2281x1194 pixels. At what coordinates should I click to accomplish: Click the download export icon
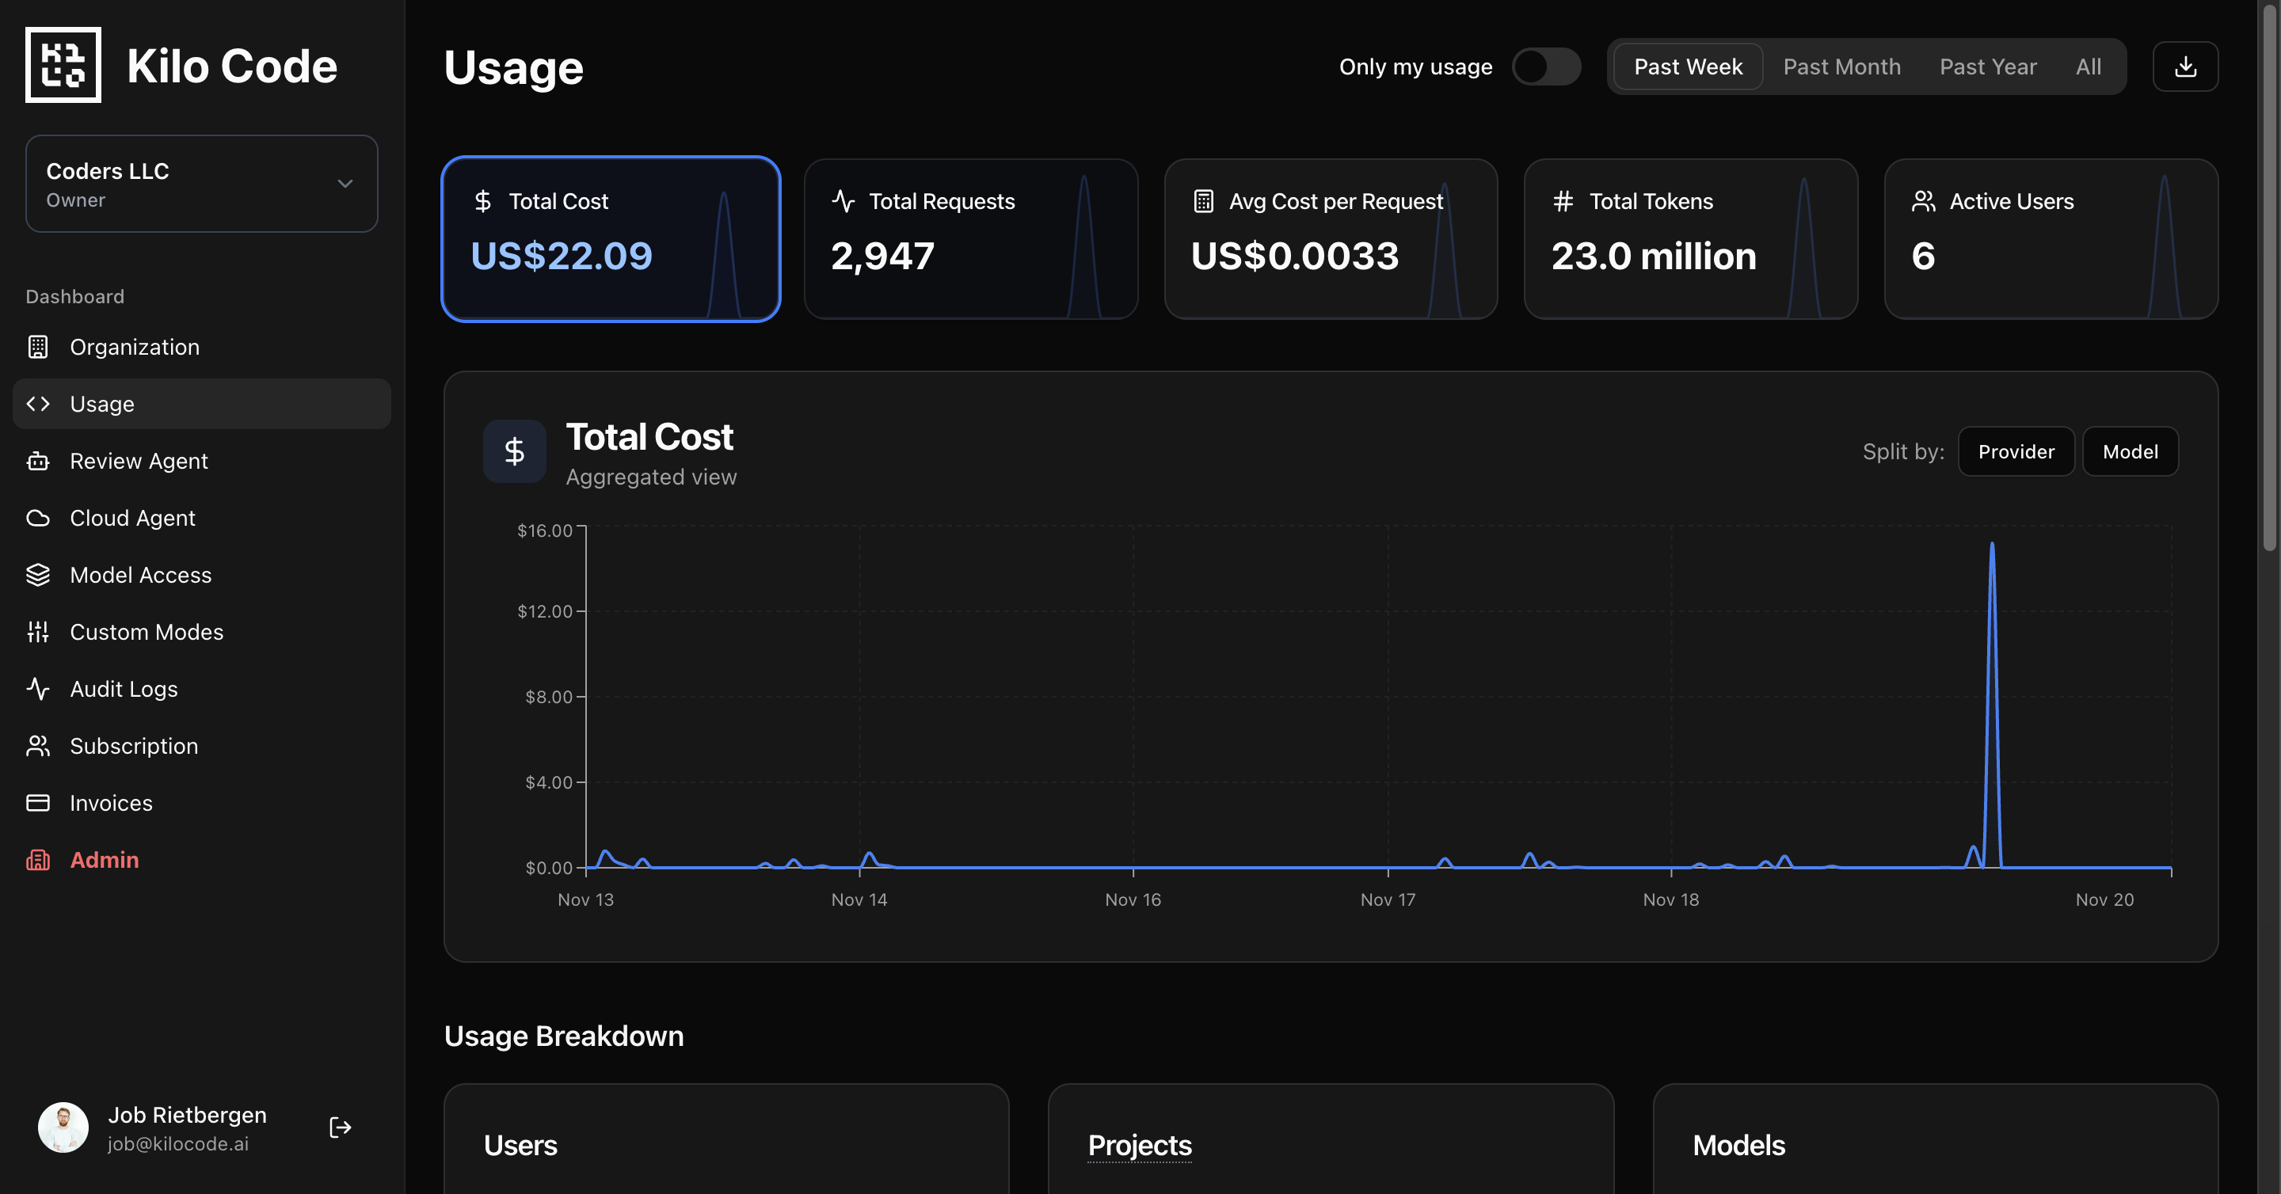point(2184,66)
